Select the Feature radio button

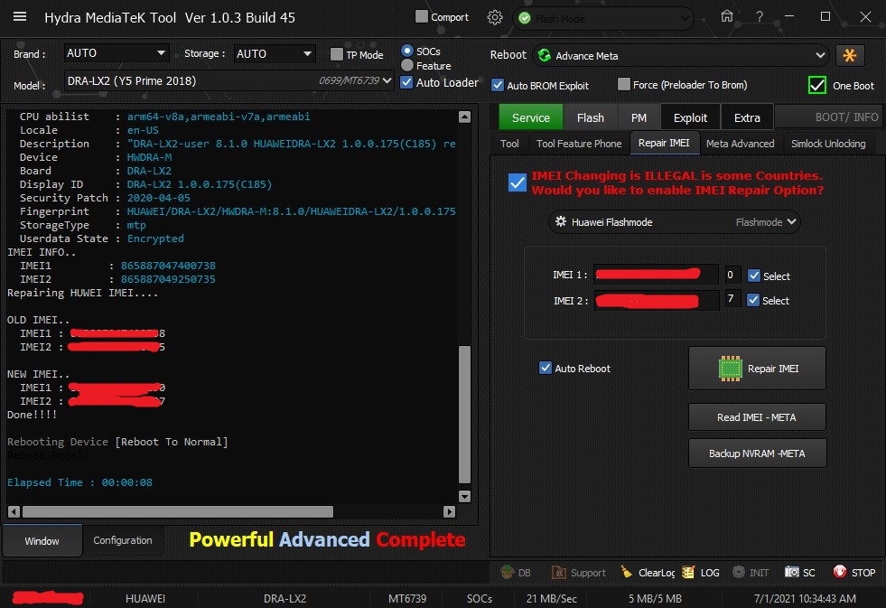(407, 66)
